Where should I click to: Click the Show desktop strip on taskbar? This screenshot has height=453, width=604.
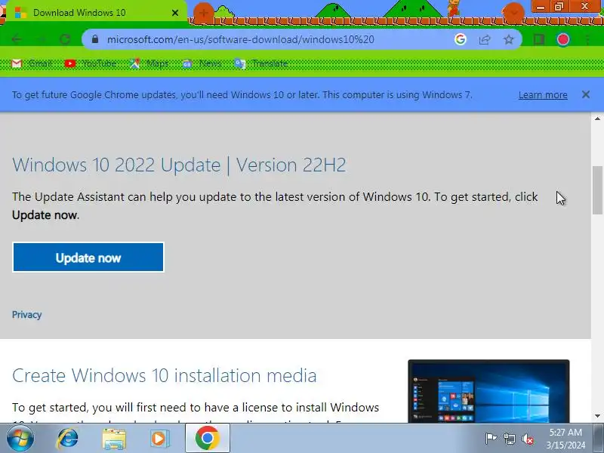[599, 438]
